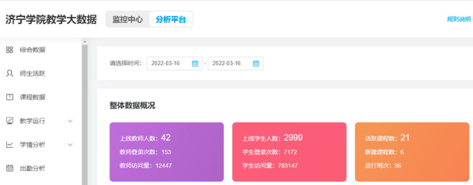Select the 分析平台 tab
The width and height of the screenshot is (473, 185).
pos(171,19)
